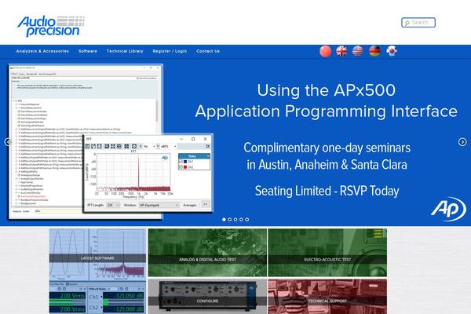Viewport: 471px width, 314px height.
Task: Go to Register / Login
Action: click(170, 51)
